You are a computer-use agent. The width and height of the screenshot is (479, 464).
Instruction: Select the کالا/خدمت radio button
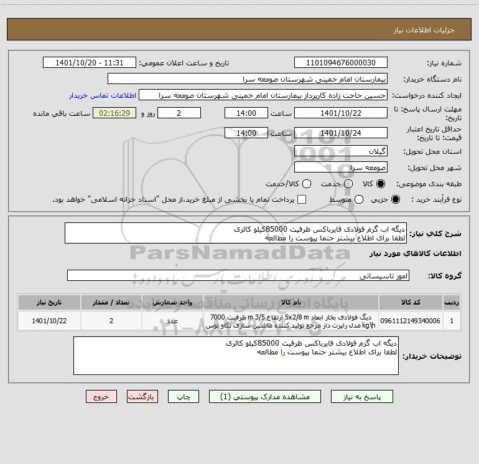tap(307, 184)
